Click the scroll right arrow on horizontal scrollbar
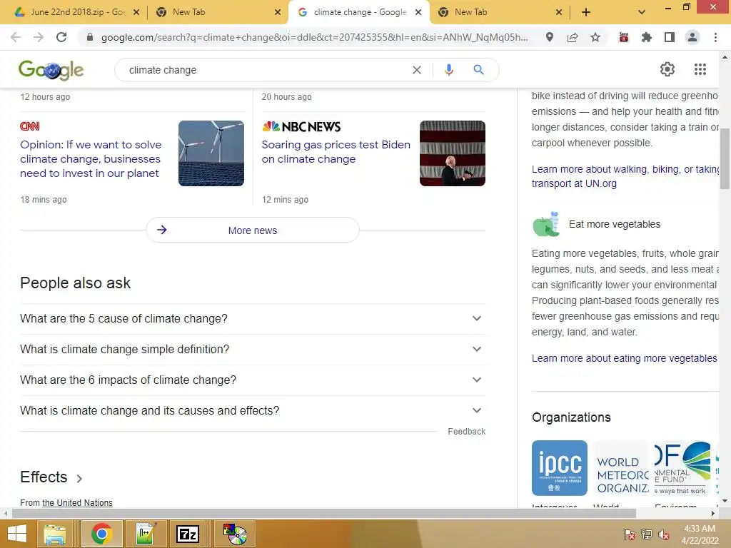The width and height of the screenshot is (731, 548). pos(713,513)
